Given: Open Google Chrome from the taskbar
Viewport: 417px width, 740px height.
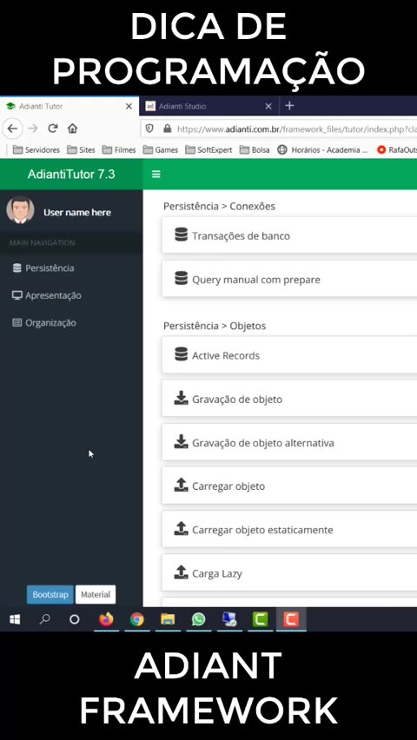Looking at the screenshot, I should 137,619.
